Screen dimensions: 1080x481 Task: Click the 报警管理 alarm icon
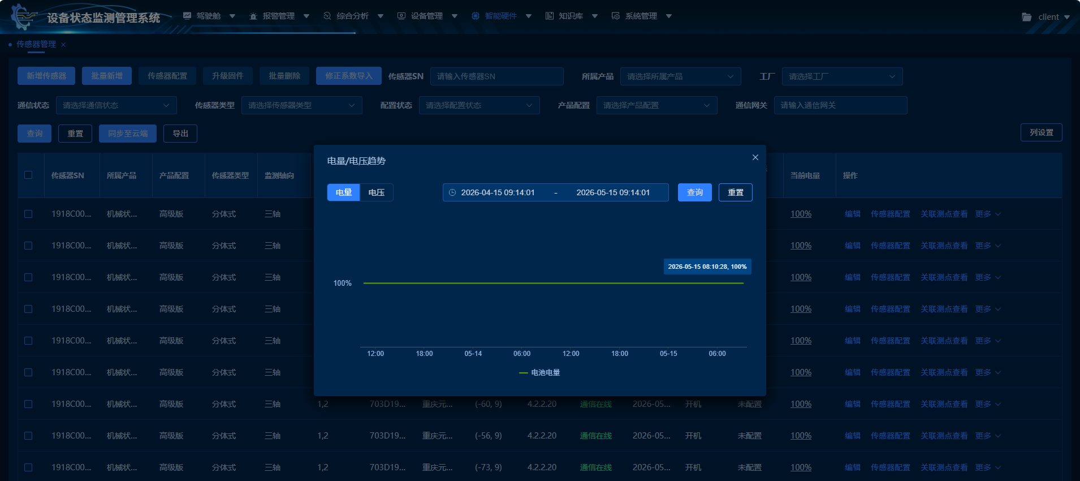253,16
